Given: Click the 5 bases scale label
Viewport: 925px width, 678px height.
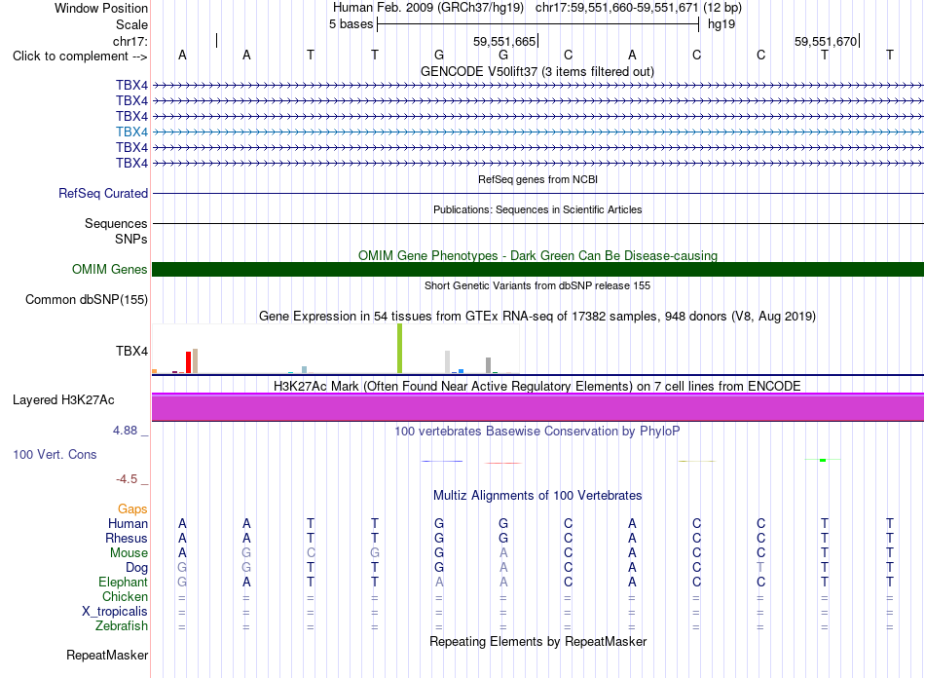Looking at the screenshot, I should click(351, 24).
